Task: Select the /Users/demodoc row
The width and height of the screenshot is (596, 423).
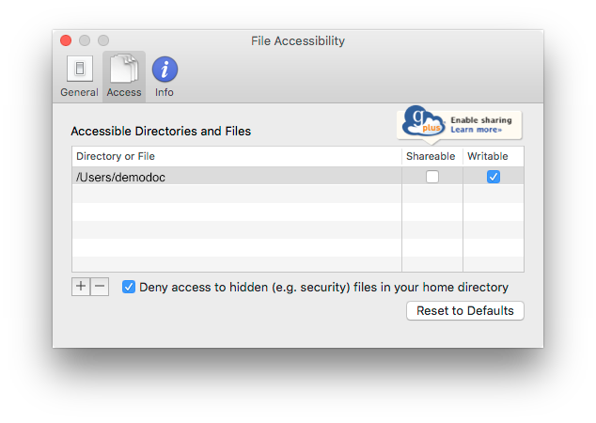Action: click(298, 177)
